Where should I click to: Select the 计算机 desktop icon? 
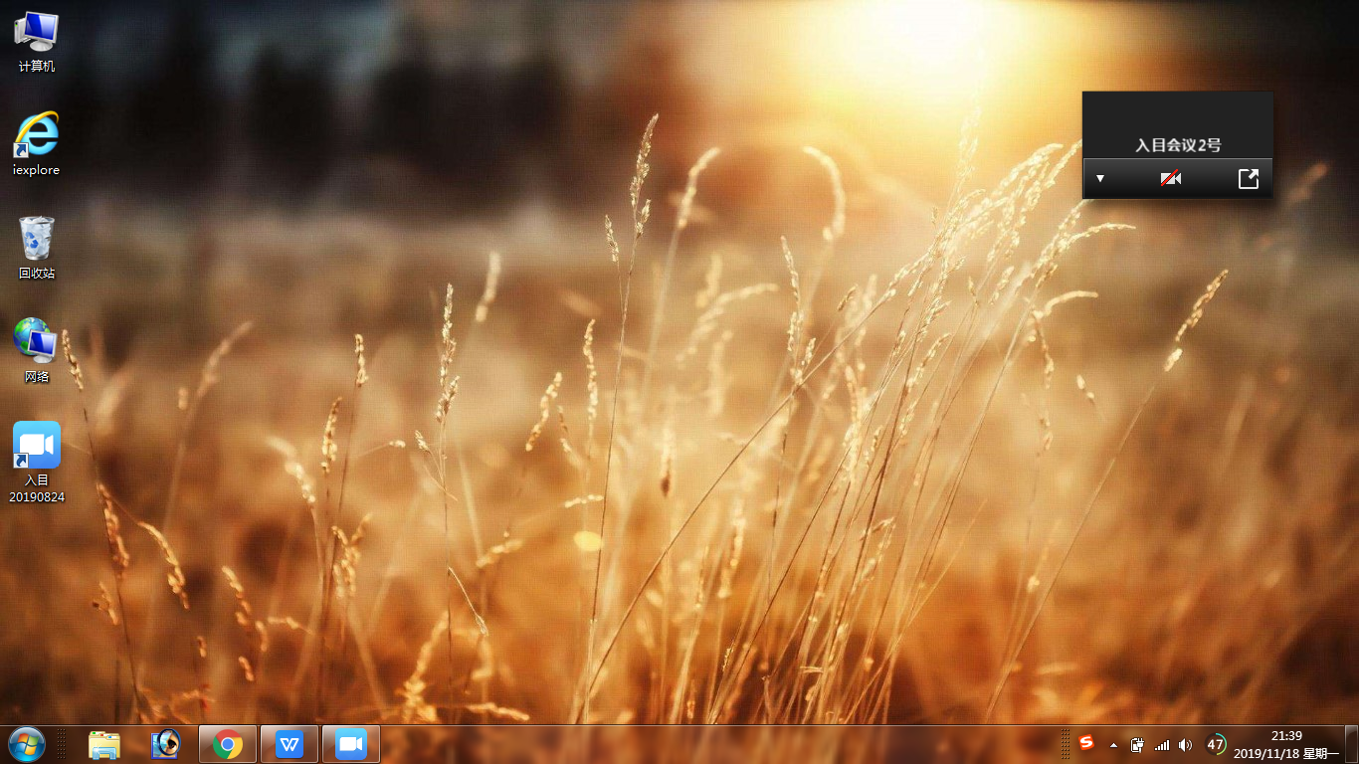pos(37,42)
